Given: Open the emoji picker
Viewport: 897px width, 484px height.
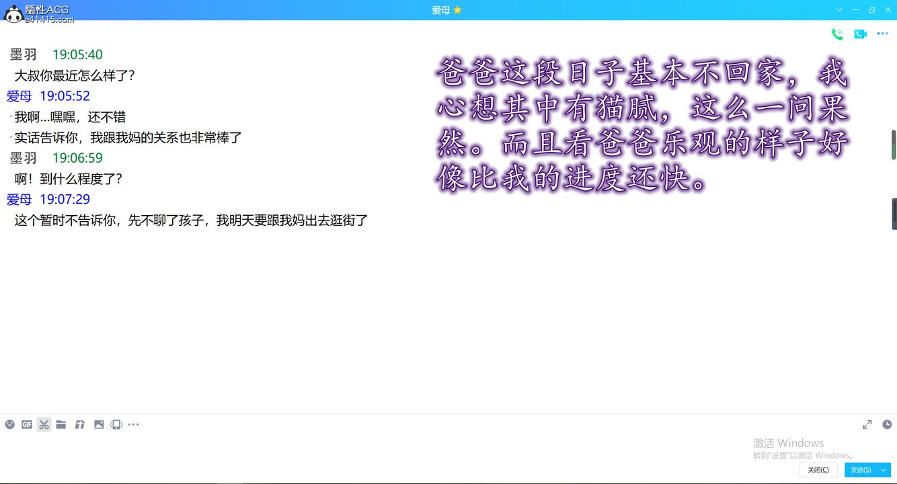Looking at the screenshot, I should (9, 424).
